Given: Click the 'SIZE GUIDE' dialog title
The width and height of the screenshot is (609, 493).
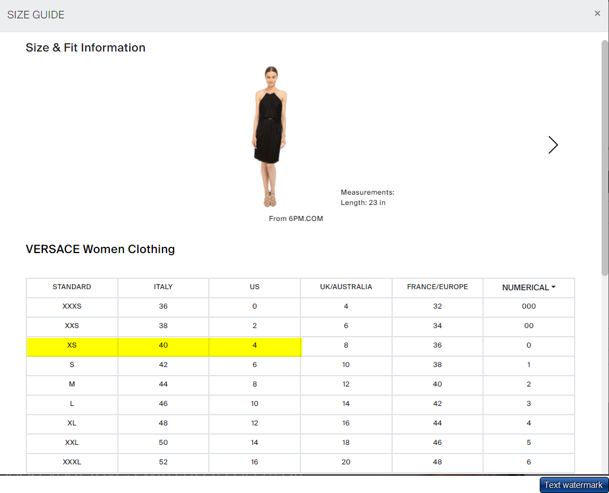Looking at the screenshot, I should click(35, 15).
